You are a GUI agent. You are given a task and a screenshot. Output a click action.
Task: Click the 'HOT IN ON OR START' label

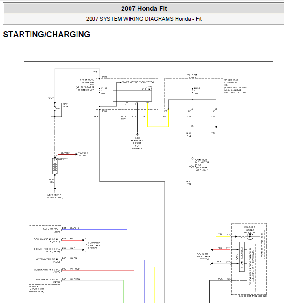click(192, 76)
